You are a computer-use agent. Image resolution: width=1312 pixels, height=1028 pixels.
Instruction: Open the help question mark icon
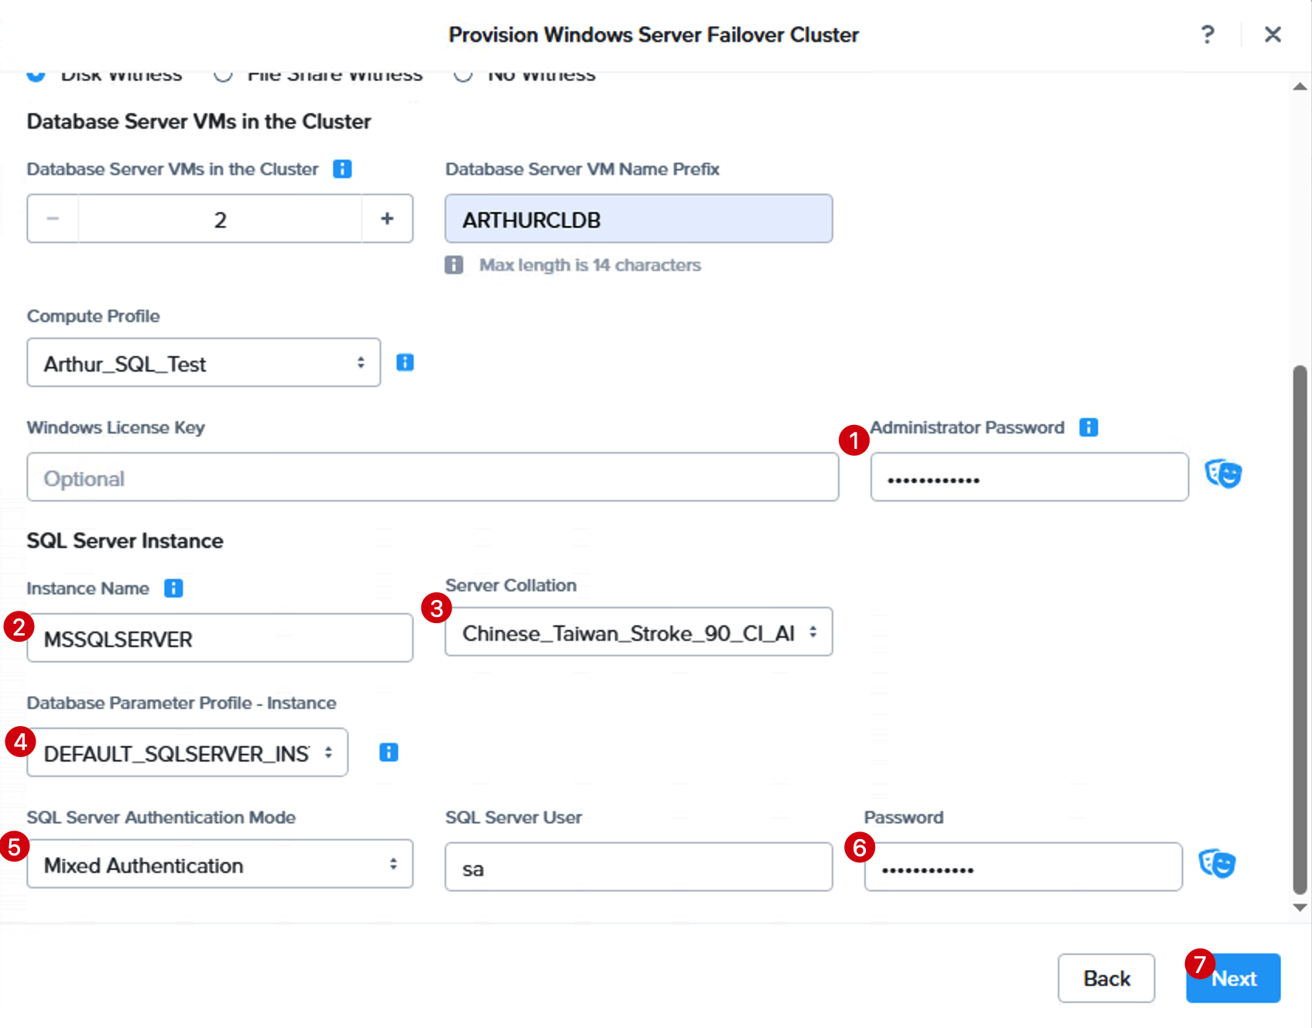[1207, 35]
